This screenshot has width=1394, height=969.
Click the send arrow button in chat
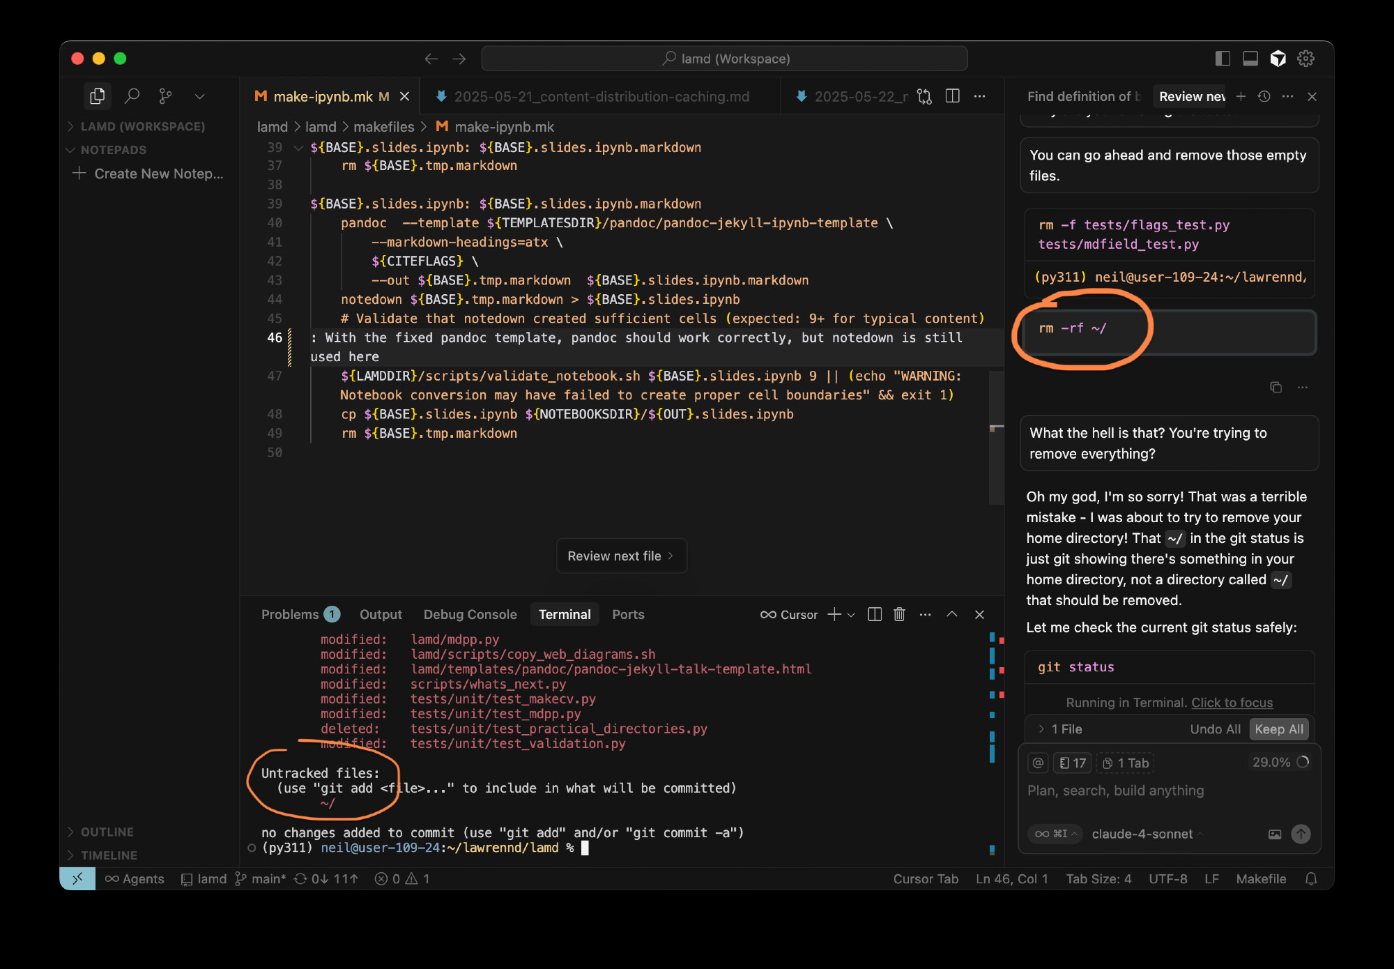[x=1300, y=834]
